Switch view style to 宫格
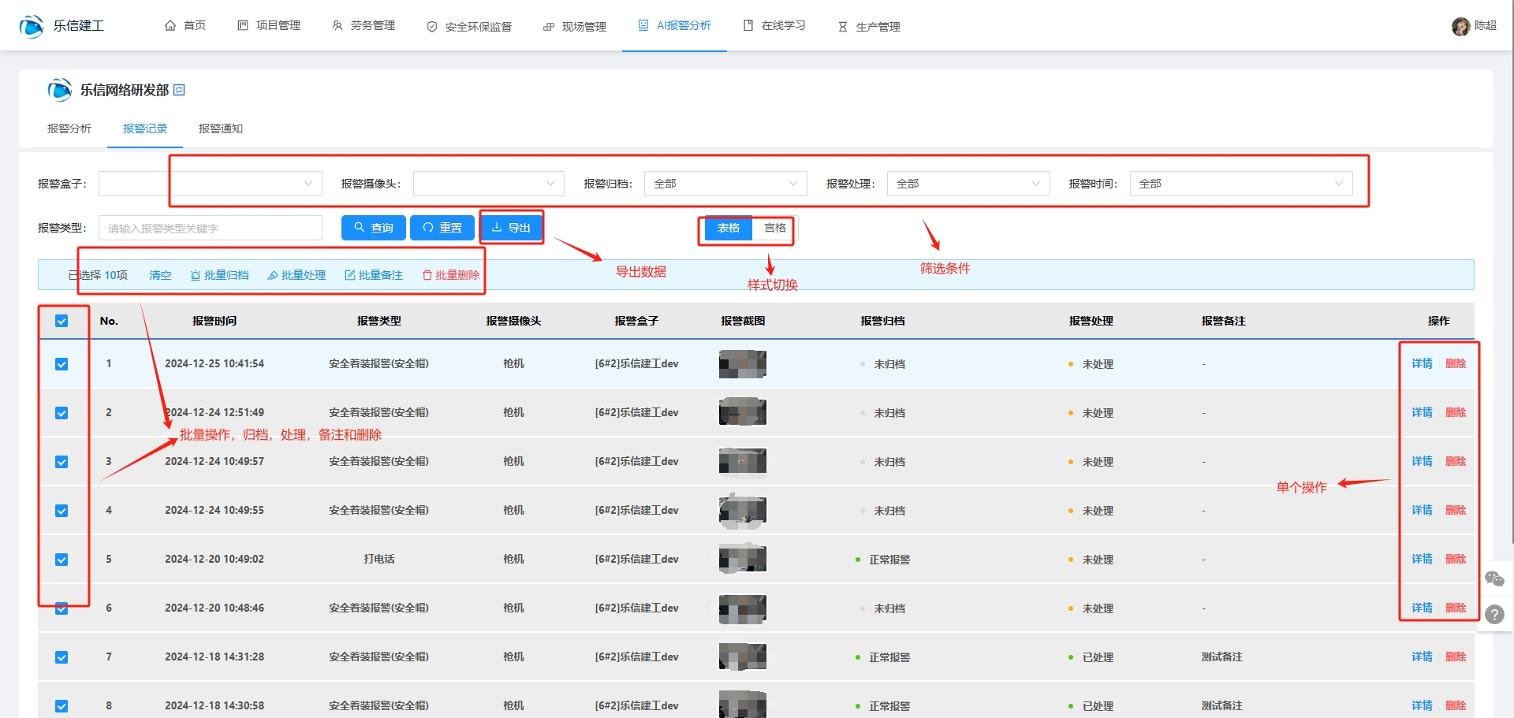Screen dimensions: 1514x718 pos(774,228)
